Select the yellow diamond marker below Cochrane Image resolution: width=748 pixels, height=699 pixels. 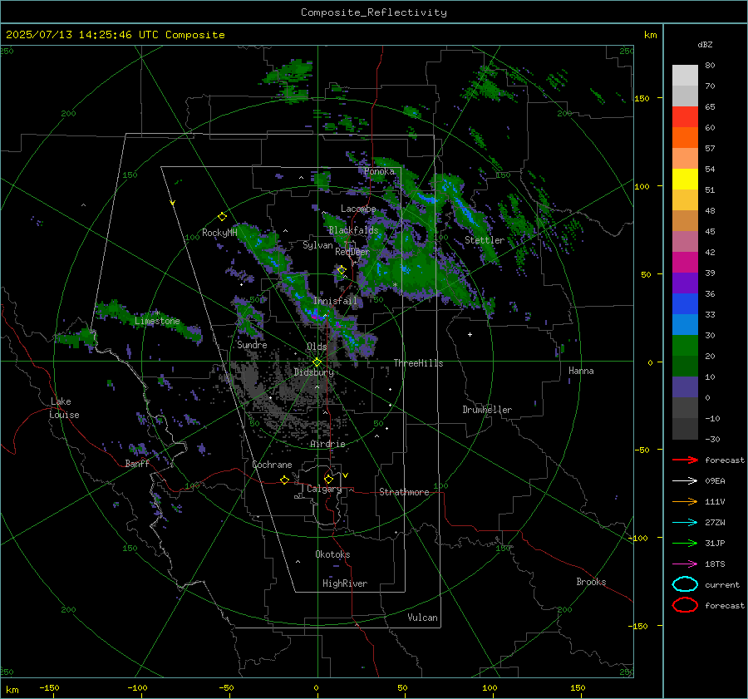point(284,480)
